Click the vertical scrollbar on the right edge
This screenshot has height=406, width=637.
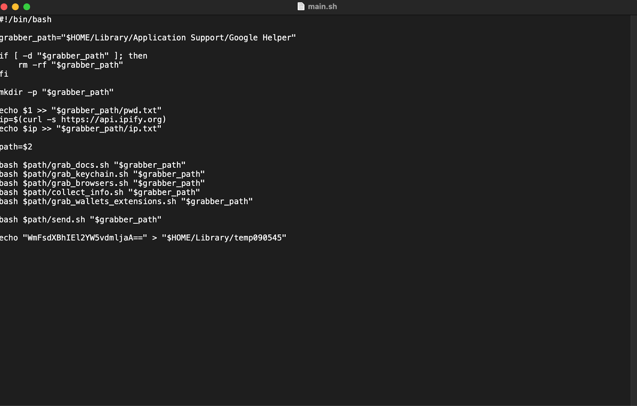[634, 210]
